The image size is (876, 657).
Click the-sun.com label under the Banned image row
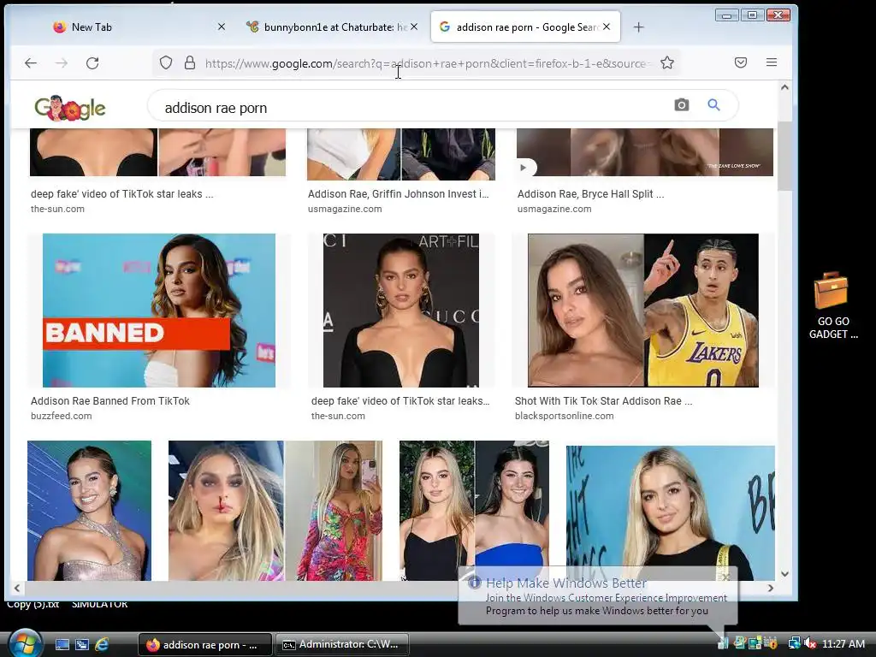pos(338,416)
